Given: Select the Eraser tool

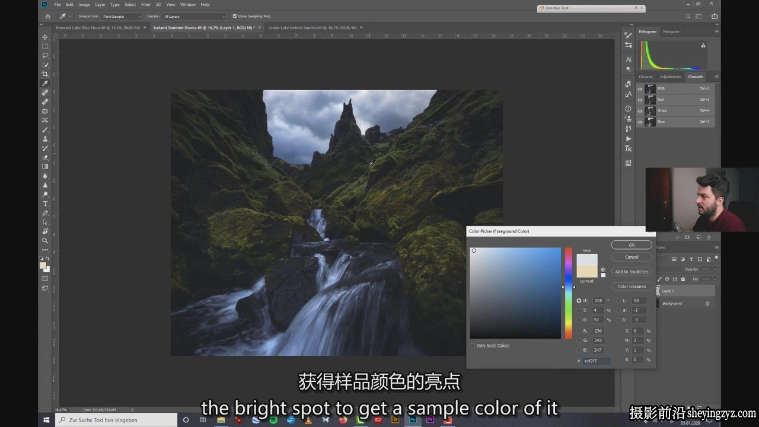Looking at the screenshot, I should coord(45,158).
